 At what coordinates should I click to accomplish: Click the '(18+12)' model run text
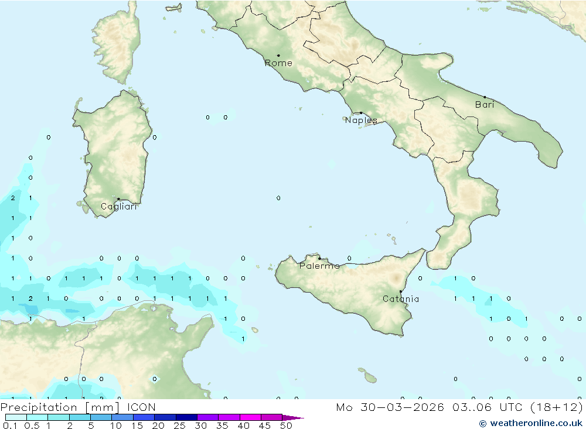point(557,407)
